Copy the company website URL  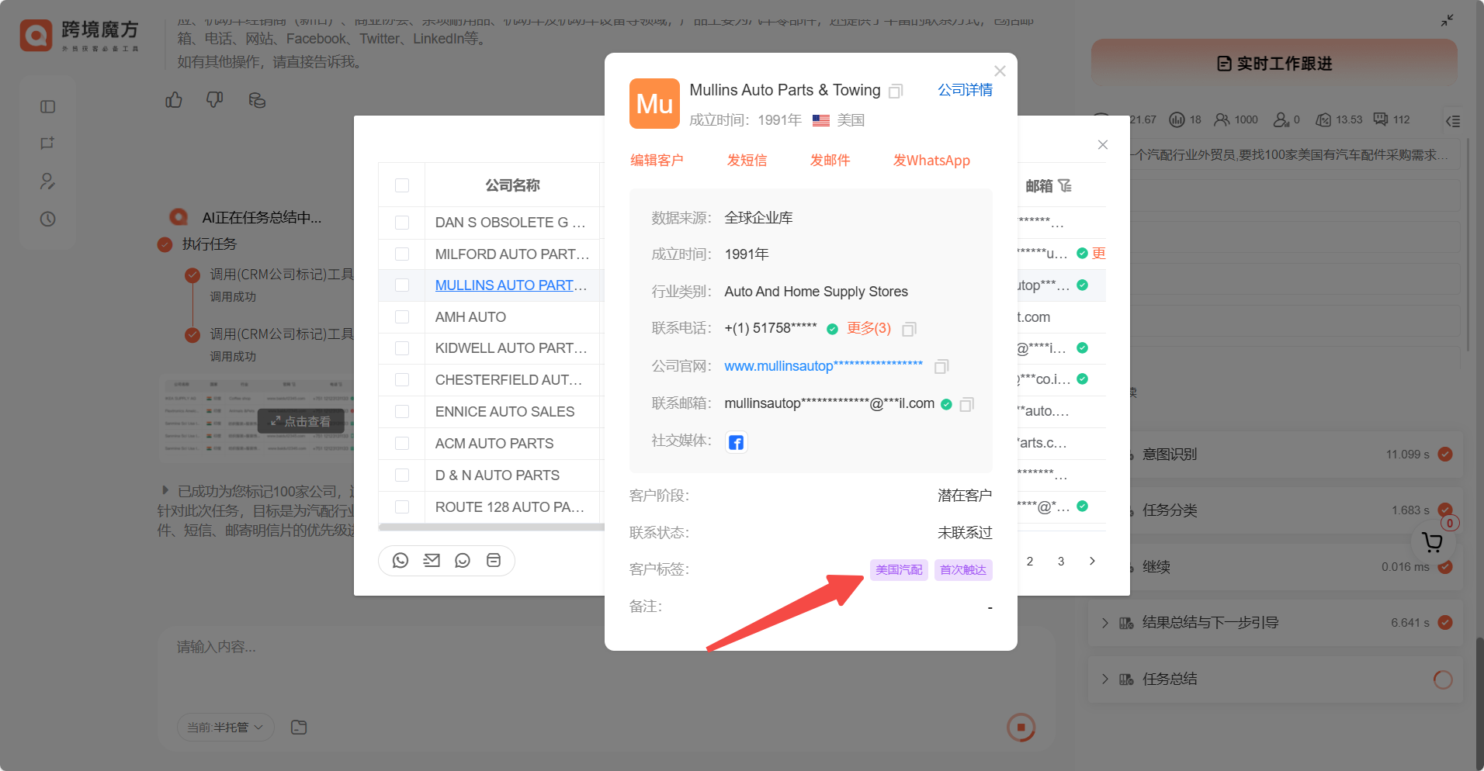pyautogui.click(x=941, y=366)
